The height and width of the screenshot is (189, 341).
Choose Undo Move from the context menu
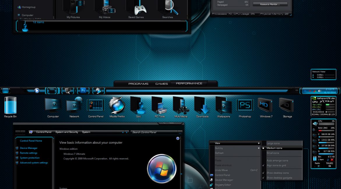click(235, 170)
